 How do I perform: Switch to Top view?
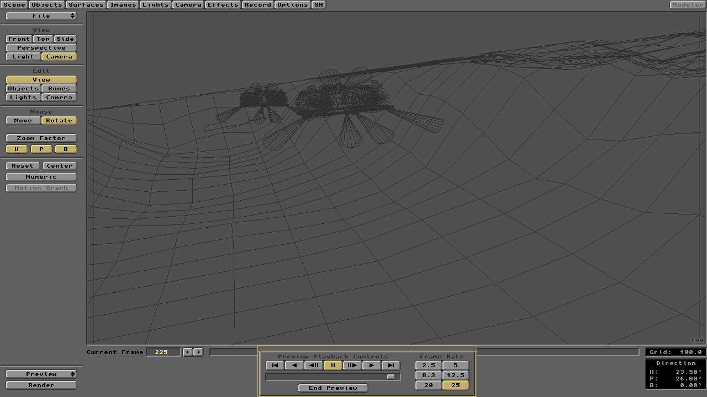tap(43, 39)
